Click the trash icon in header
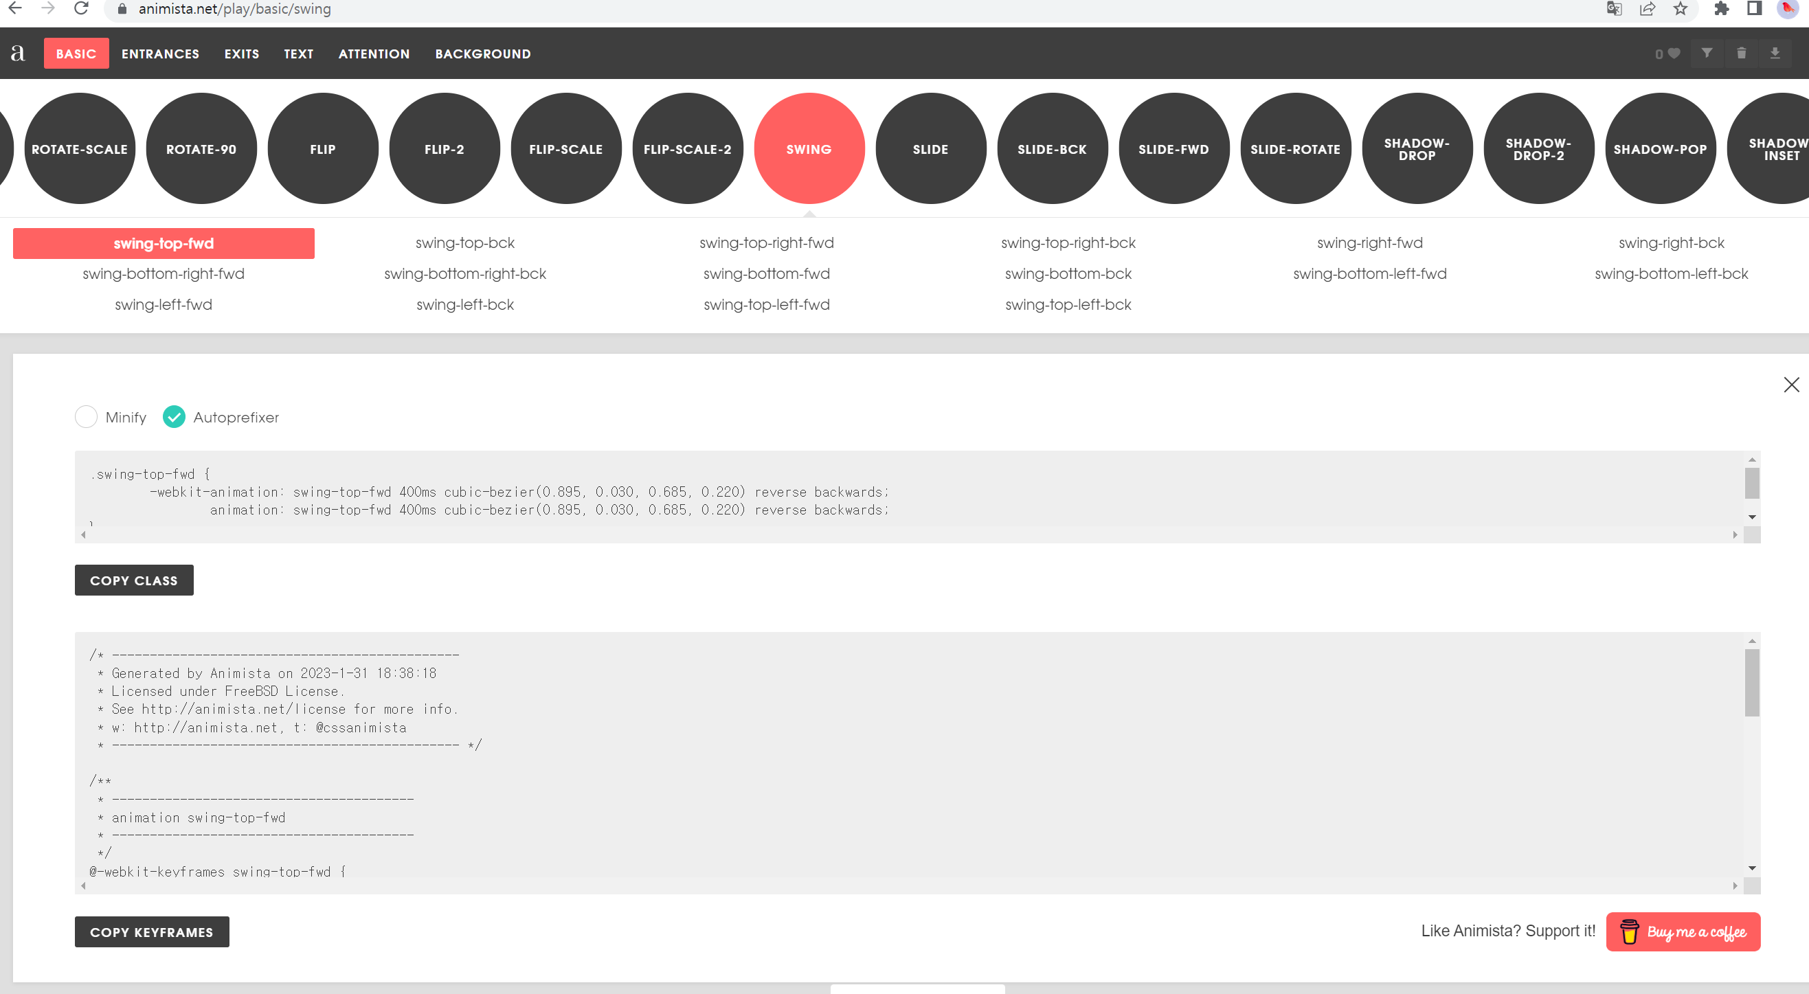The height and width of the screenshot is (994, 1809). (x=1741, y=54)
